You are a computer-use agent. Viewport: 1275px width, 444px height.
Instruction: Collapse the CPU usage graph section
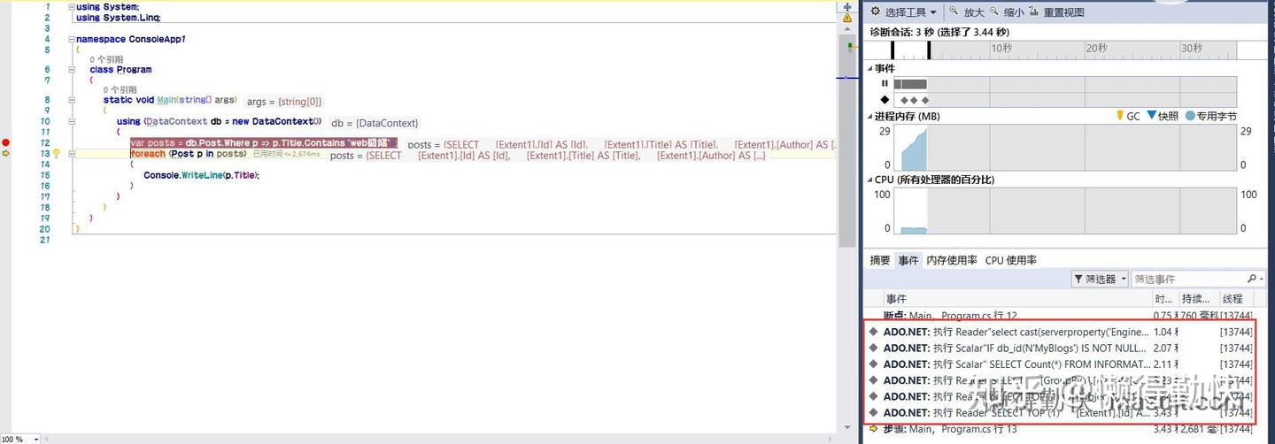tap(870, 180)
